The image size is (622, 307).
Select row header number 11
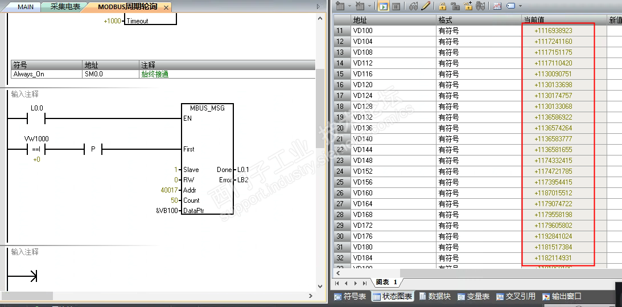point(341,31)
